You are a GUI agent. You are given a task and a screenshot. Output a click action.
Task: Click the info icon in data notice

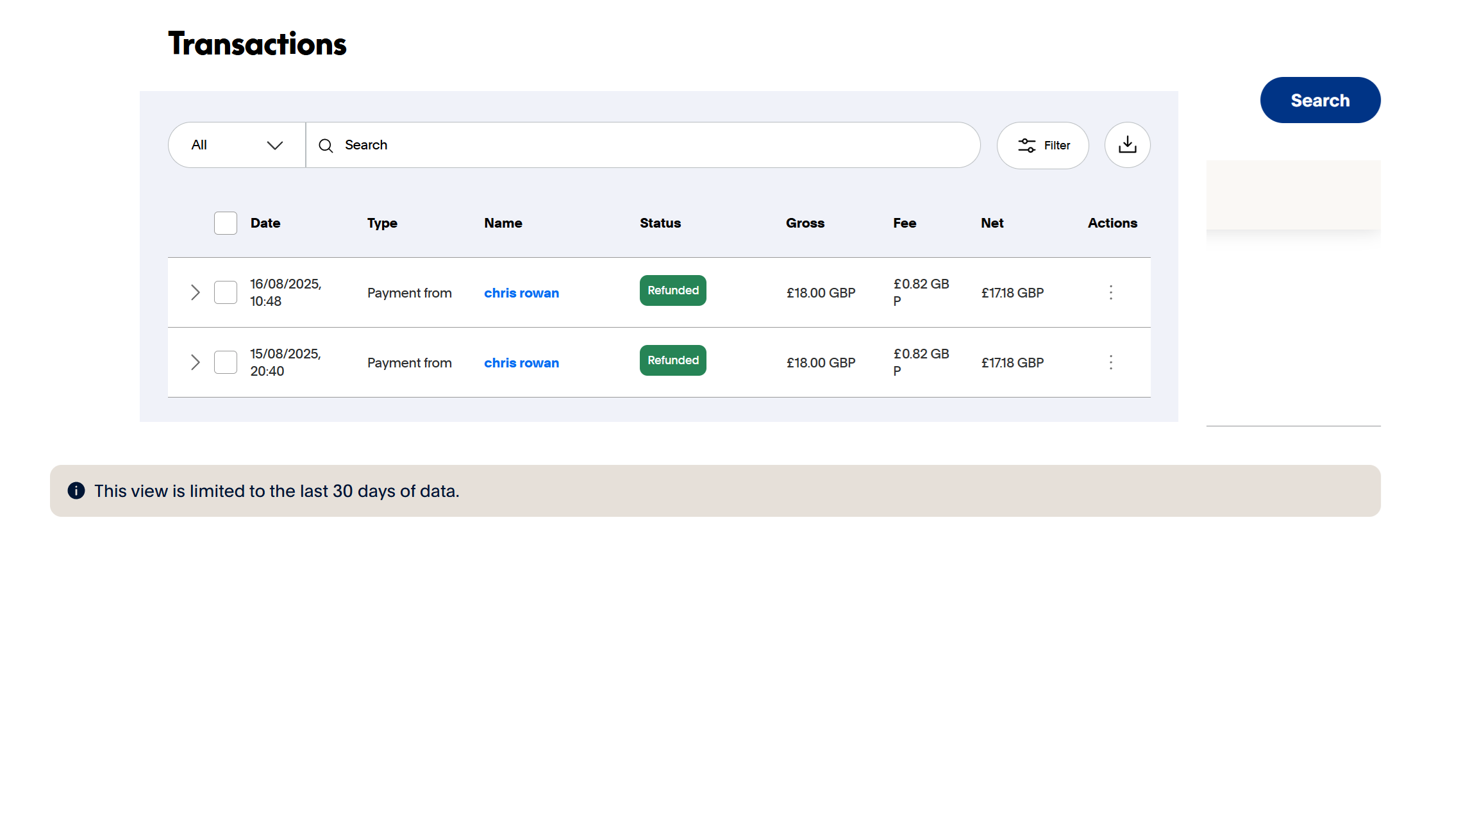coord(76,491)
